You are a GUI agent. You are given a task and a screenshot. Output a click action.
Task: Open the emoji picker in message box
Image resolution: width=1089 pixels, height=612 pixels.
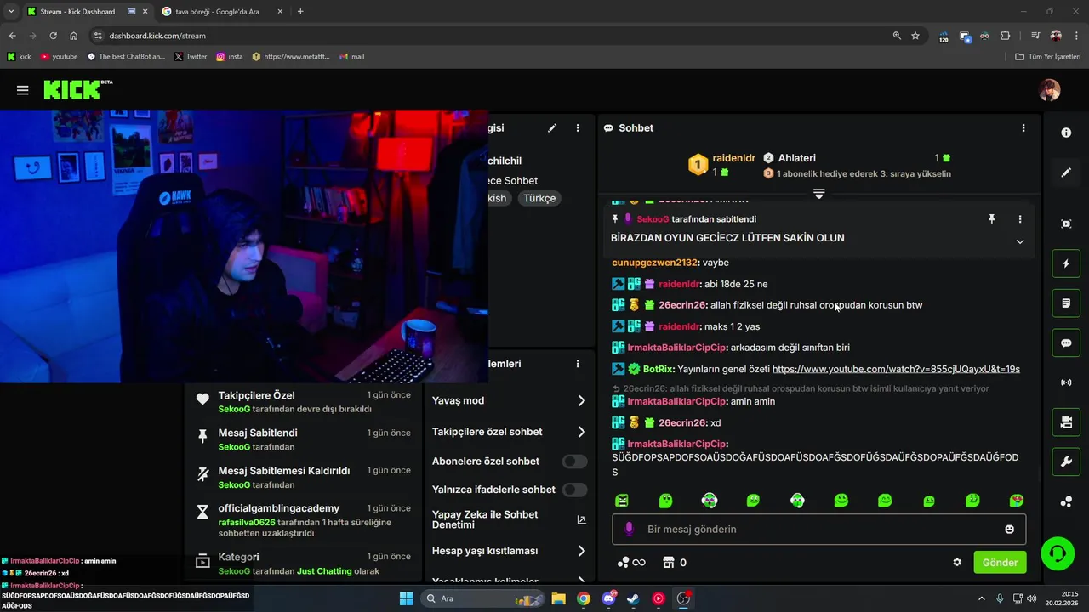1010,530
